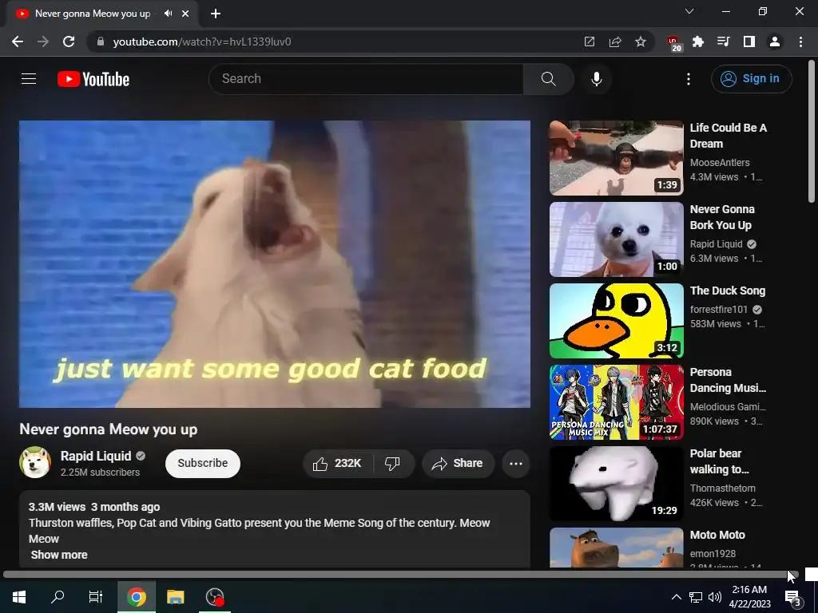Open File Explorer from taskbar

point(175,597)
